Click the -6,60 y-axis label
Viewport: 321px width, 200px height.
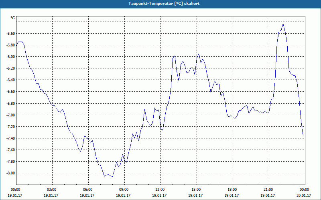(11, 92)
